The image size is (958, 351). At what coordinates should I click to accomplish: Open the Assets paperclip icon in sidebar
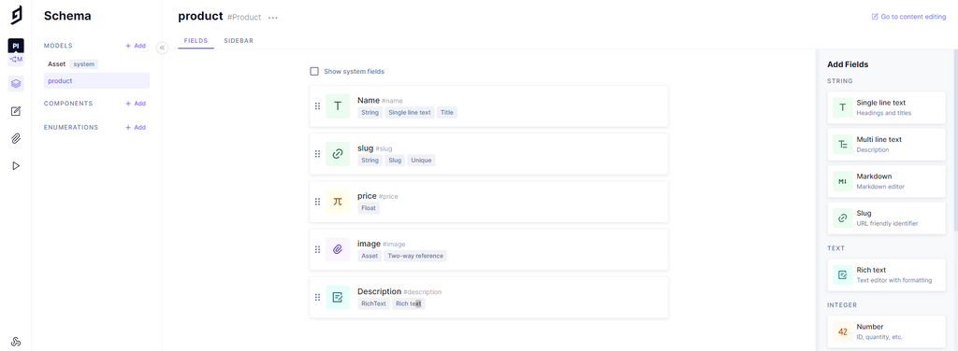point(16,138)
